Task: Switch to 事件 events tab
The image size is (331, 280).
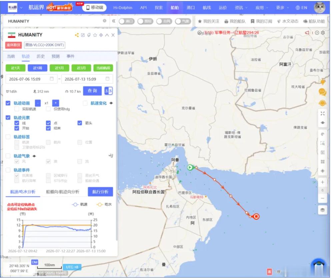Action: [71, 56]
